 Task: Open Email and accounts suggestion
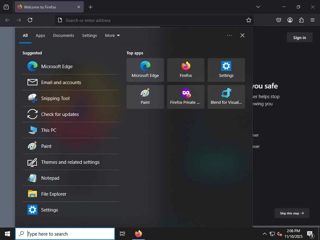coord(71,82)
